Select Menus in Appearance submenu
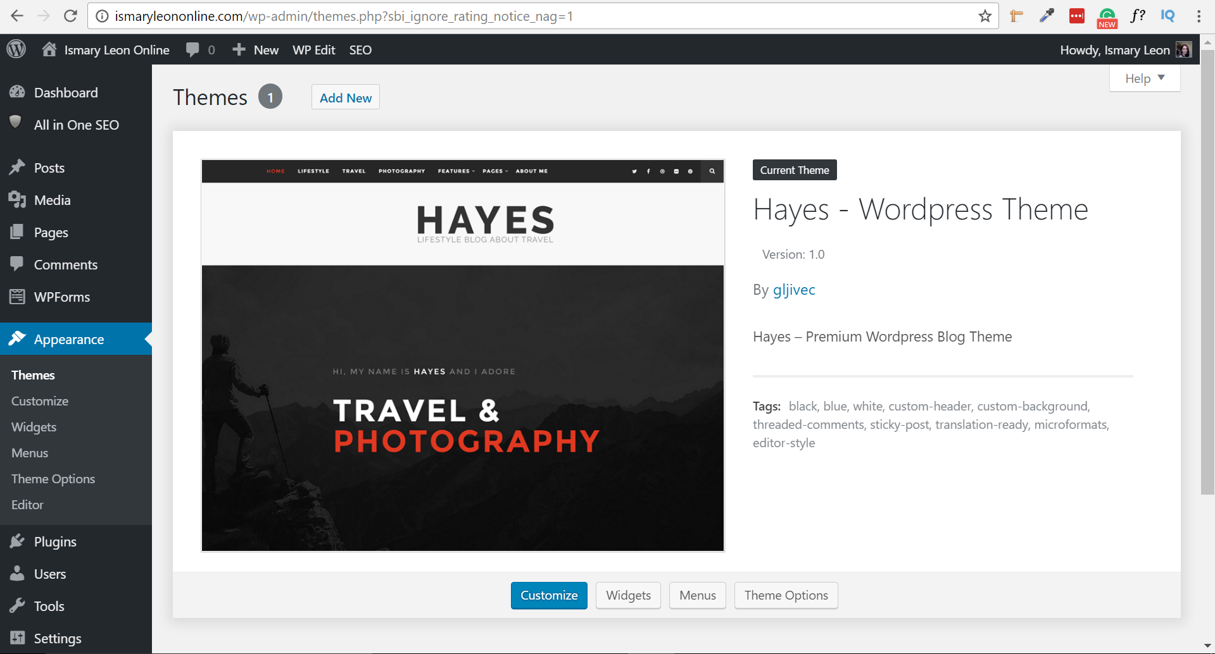Screen dimensions: 1215x654 tap(30, 453)
